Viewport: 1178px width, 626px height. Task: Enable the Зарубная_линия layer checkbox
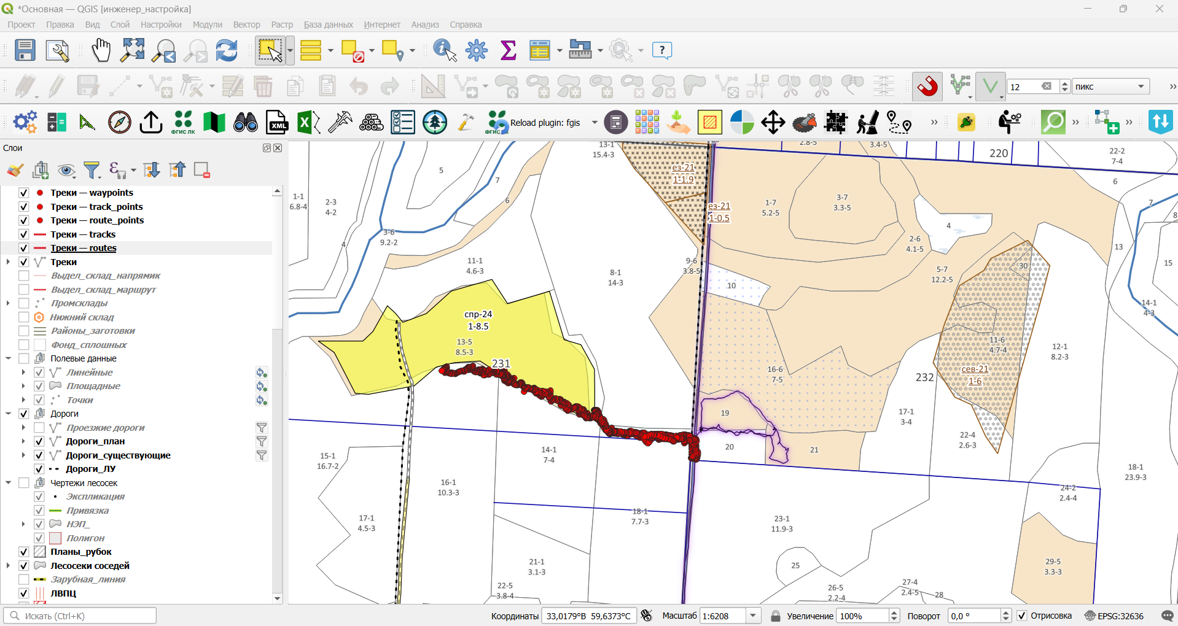[24, 579]
